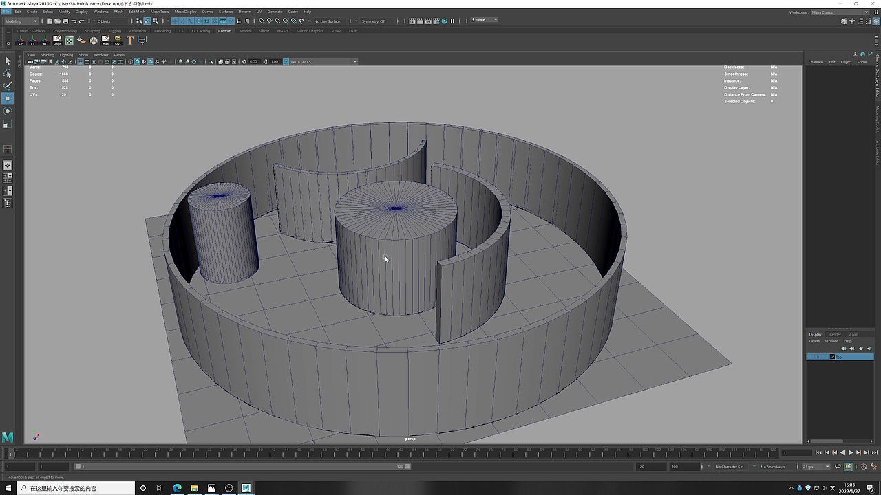
Task: Open Channels menu in Channel Box
Action: point(816,62)
